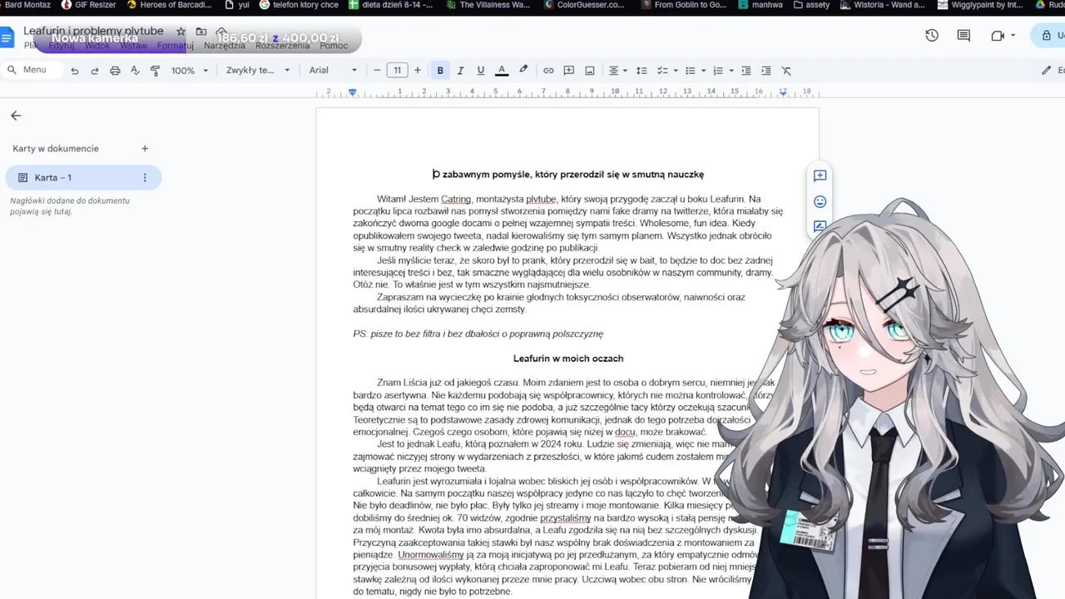Screen dimensions: 1065x599
Task: Add a new document tab with plus
Action: [145, 149]
